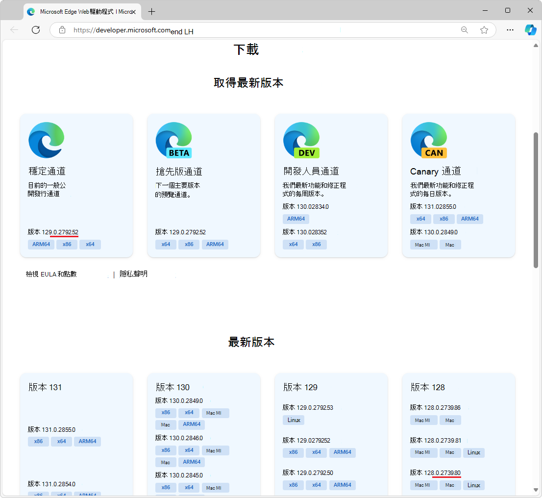This screenshot has height=498, width=542.
Task: Close the Microsoft Edge Web driver tab
Action: [133, 12]
